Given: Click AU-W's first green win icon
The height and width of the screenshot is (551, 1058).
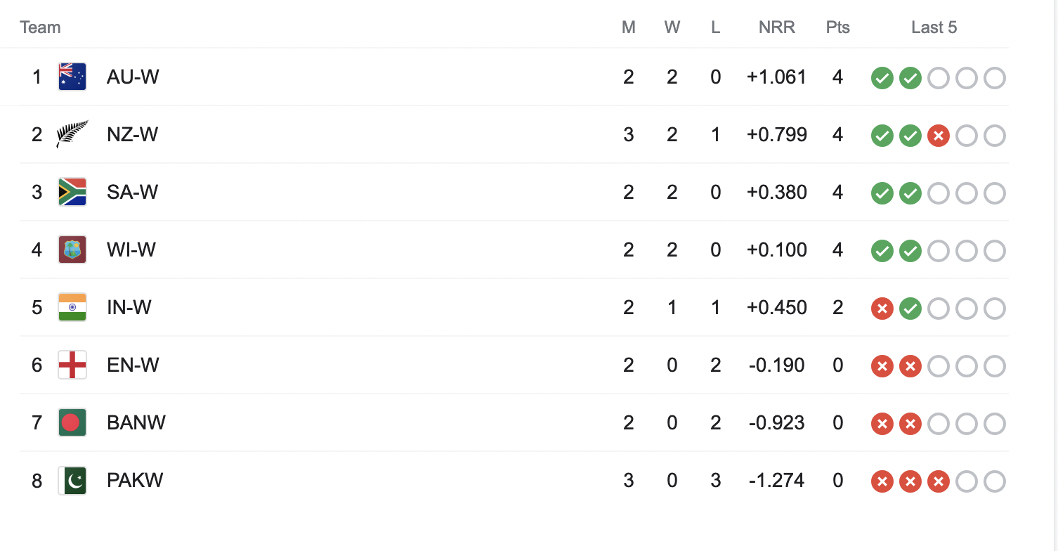Looking at the screenshot, I should [882, 78].
